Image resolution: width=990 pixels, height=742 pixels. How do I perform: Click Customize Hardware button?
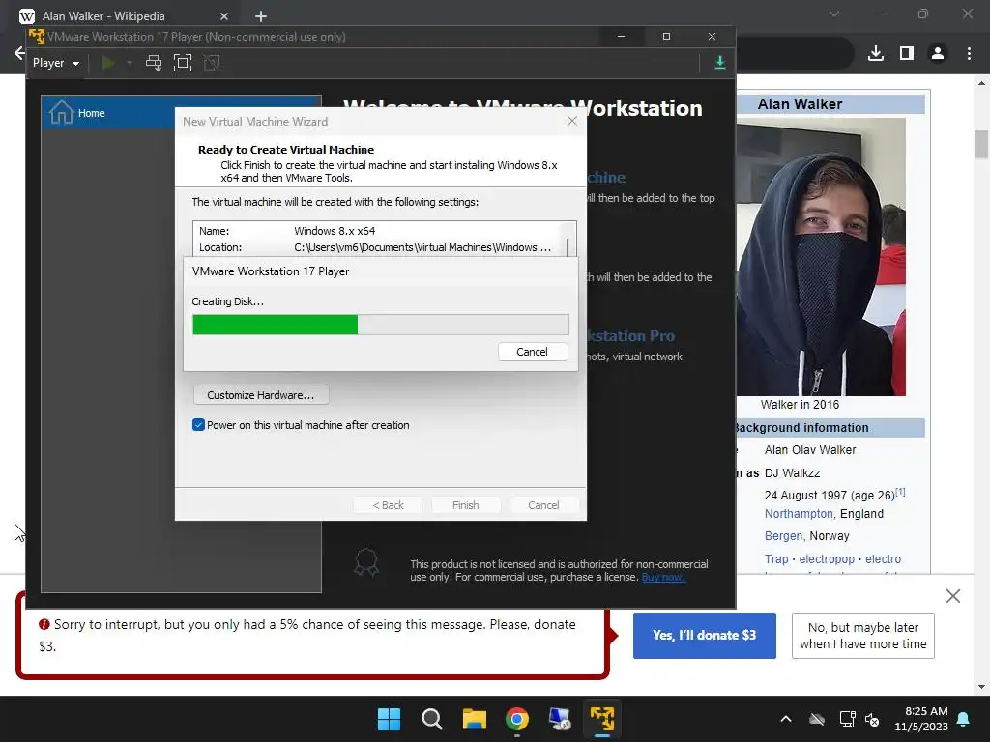[261, 395]
